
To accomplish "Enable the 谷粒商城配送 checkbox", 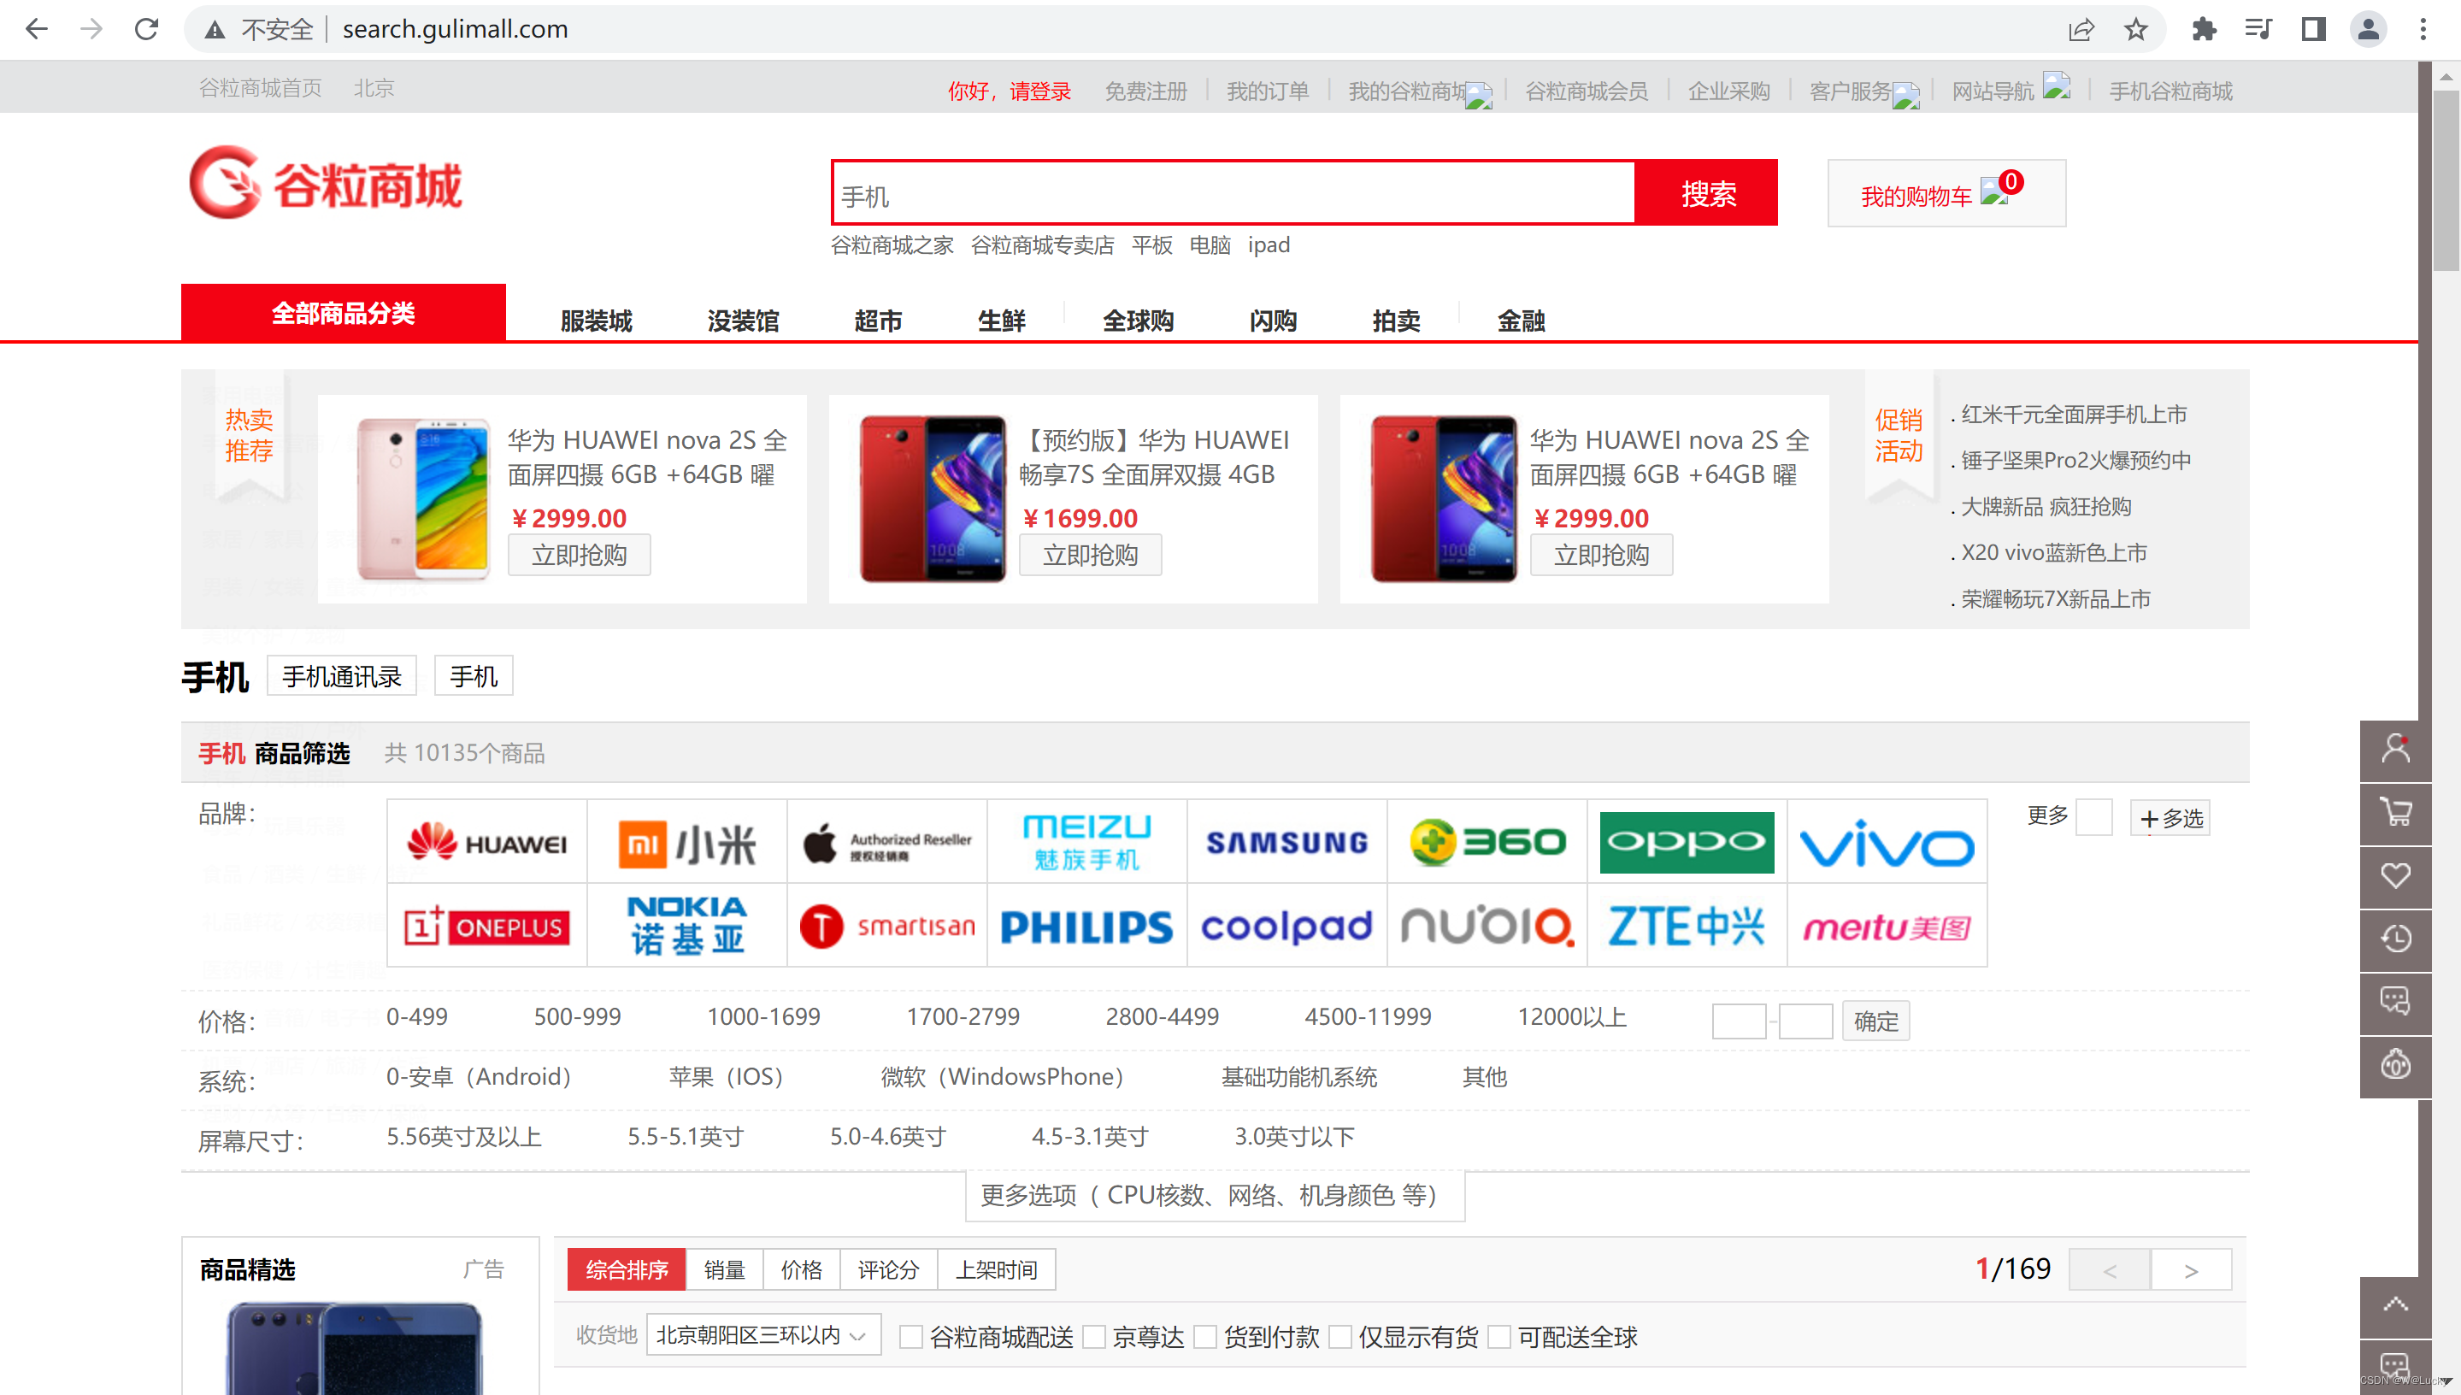I will pyautogui.click(x=911, y=1337).
